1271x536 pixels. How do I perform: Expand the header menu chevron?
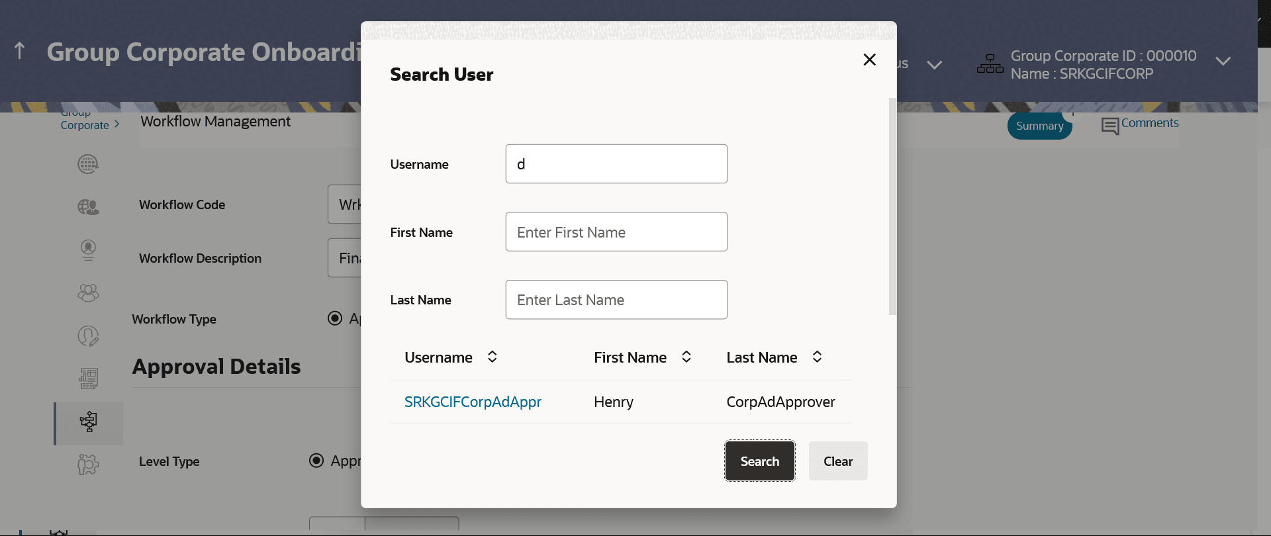coord(934,65)
